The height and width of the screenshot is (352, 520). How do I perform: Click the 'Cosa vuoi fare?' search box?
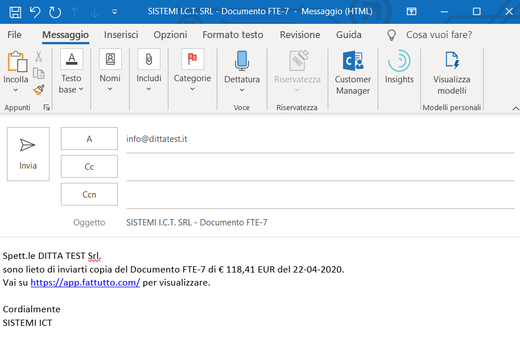click(439, 35)
